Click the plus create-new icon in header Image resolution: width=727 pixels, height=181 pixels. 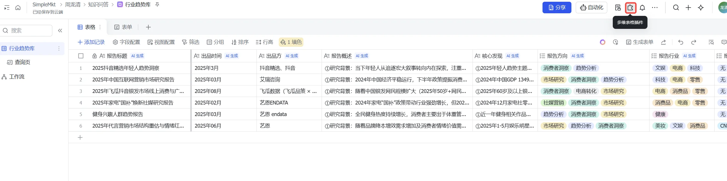(688, 8)
